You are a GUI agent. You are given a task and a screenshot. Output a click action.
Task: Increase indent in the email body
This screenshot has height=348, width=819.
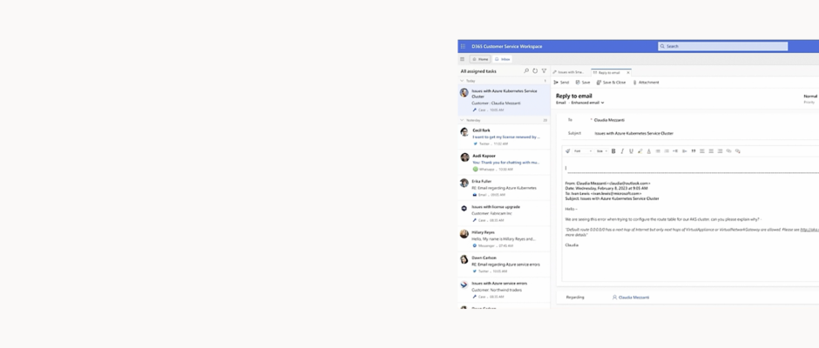point(685,151)
